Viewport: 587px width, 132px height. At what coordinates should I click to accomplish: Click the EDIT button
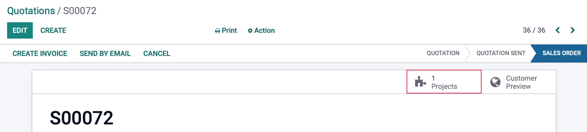pos(20,30)
